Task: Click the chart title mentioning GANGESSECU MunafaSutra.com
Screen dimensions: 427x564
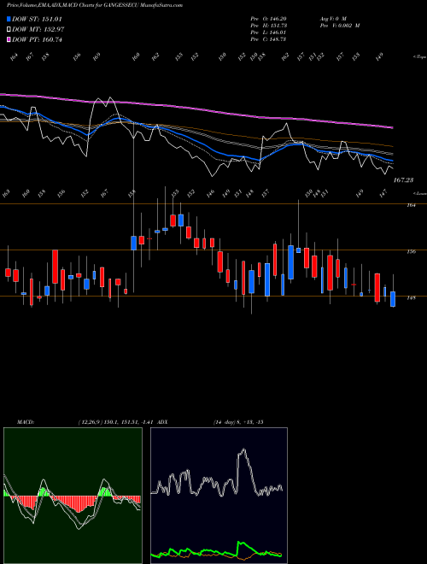Action: tap(95, 5)
